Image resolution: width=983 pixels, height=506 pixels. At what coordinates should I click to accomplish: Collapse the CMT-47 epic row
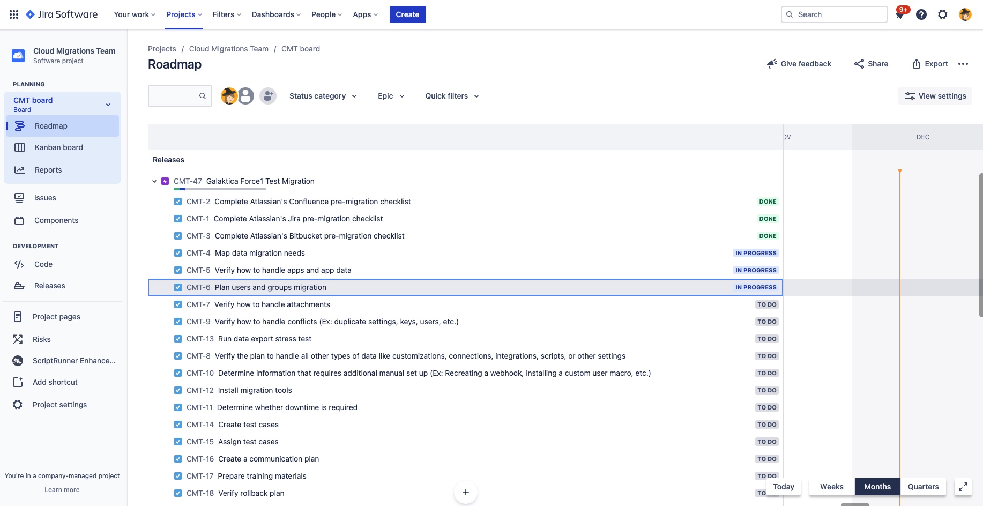pos(154,181)
